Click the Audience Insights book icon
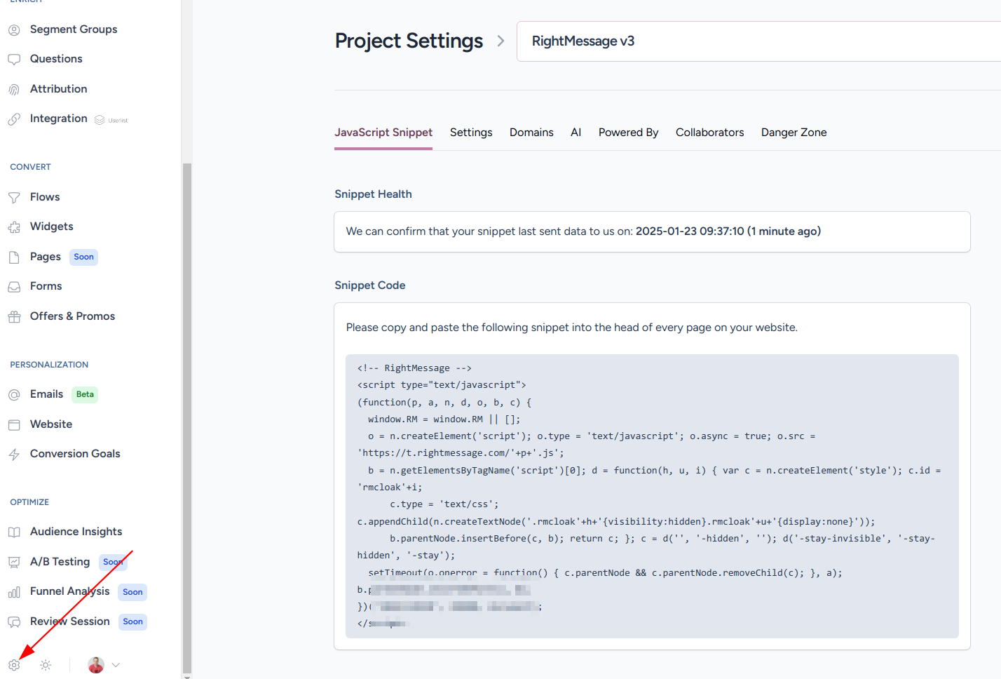The height and width of the screenshot is (679, 1001). pos(14,532)
